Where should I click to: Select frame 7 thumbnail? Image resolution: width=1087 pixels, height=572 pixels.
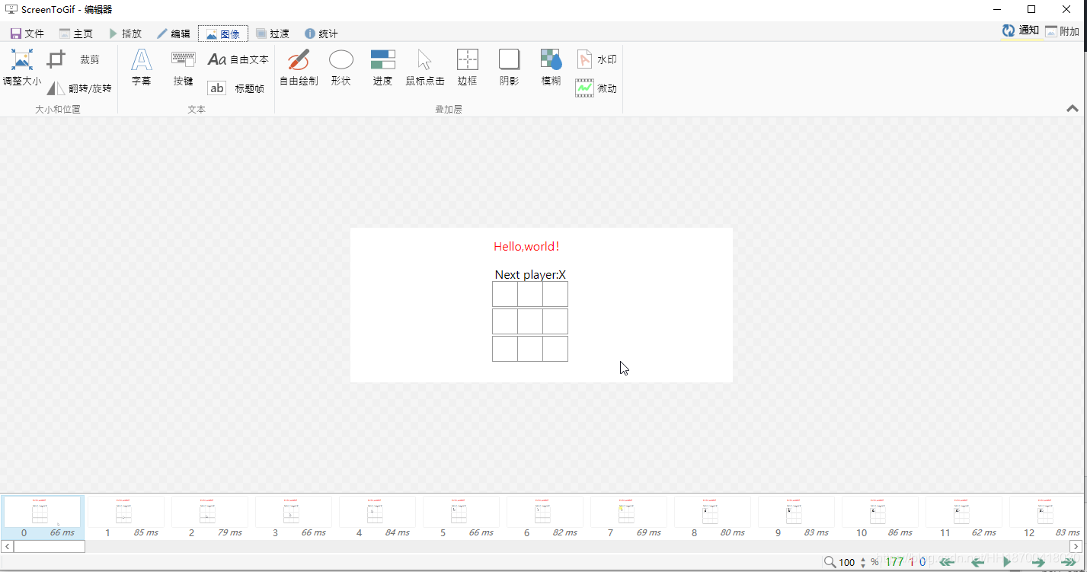[x=629, y=517]
